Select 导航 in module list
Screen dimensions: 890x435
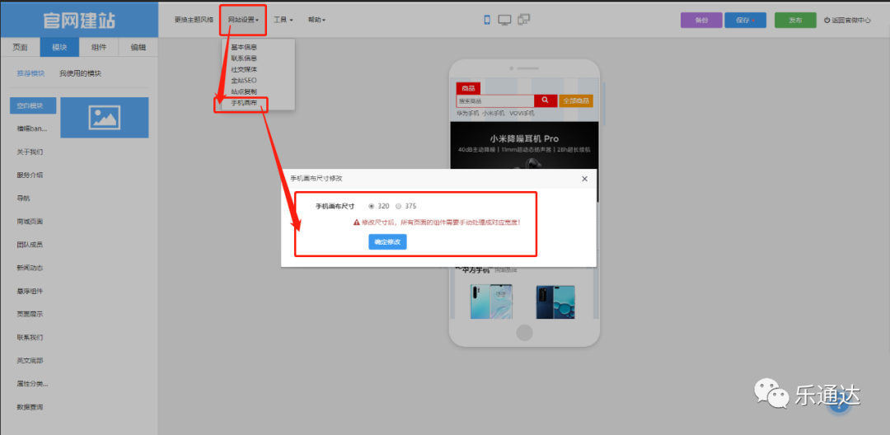pyautogui.click(x=23, y=199)
